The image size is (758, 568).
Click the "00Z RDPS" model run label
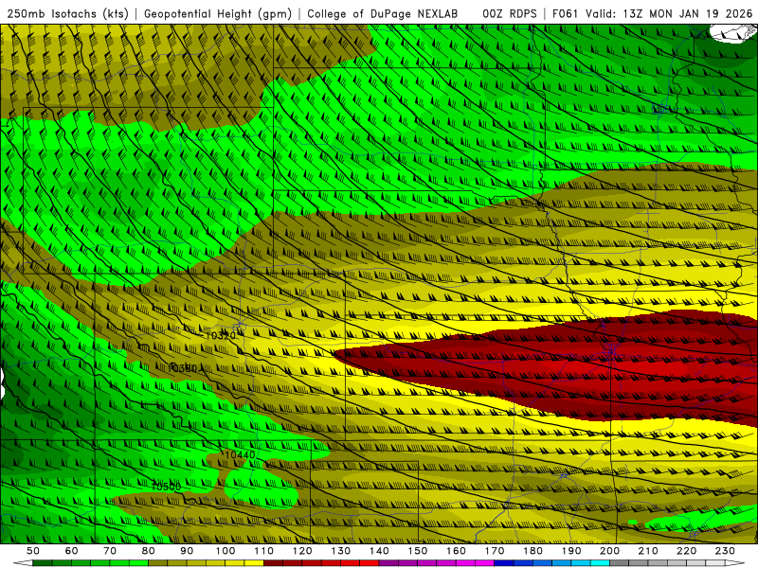coord(510,14)
